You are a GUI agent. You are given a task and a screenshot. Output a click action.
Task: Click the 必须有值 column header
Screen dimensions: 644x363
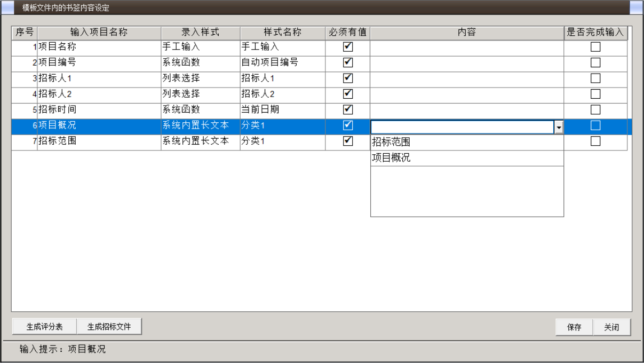(348, 33)
